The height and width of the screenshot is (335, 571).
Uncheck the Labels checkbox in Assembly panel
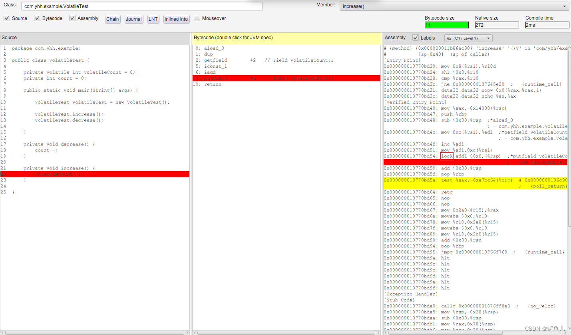pos(416,38)
